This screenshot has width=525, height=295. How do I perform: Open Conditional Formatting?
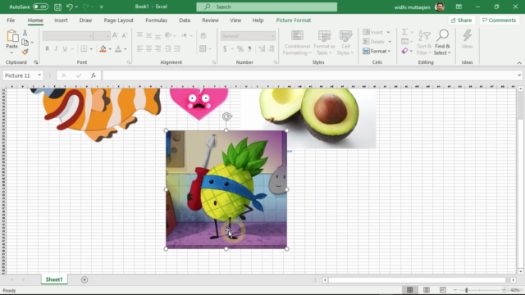coord(297,43)
